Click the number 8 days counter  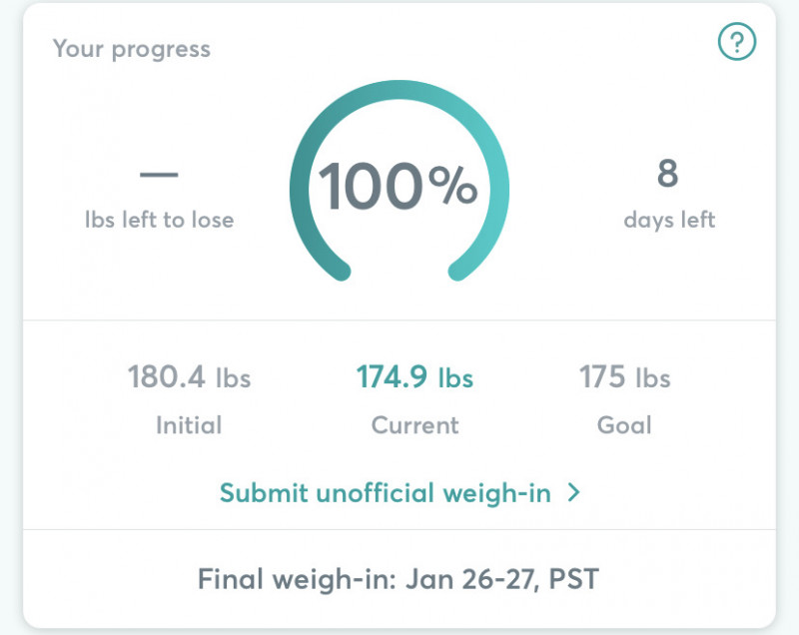click(x=667, y=174)
